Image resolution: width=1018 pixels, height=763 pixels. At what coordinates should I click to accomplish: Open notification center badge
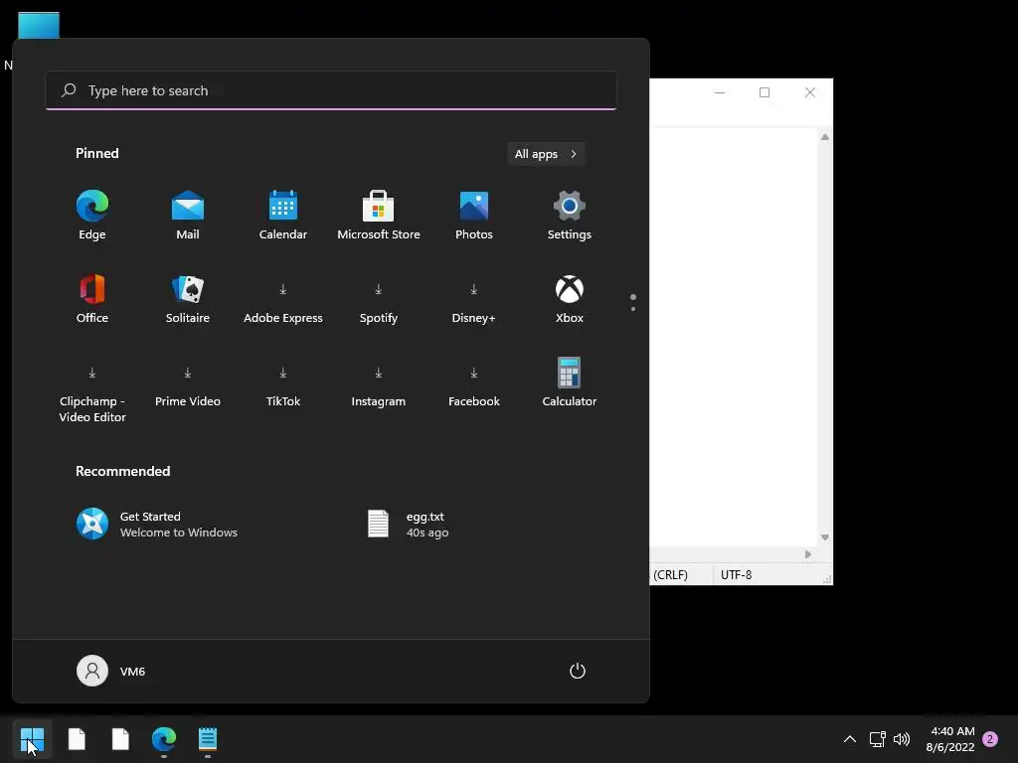[990, 739]
